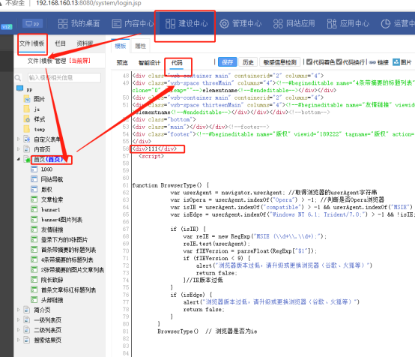Click the banner1 component icon
415x357 pixels.
coord(34,209)
